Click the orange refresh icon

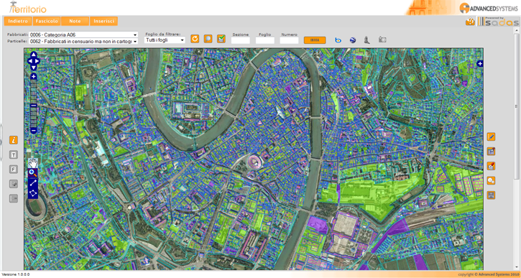(x=195, y=39)
